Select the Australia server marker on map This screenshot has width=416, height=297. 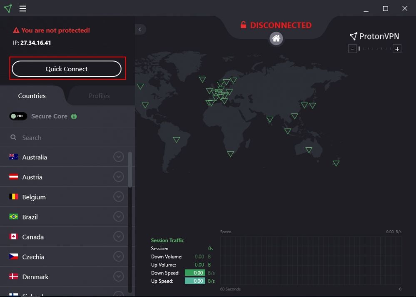(x=309, y=150)
